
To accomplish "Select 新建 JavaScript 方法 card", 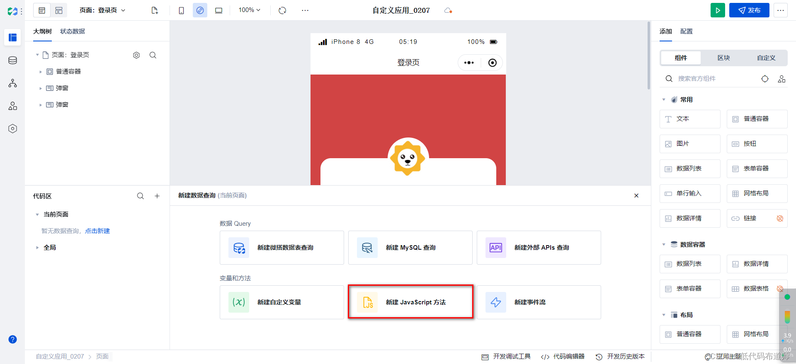I will click(410, 302).
